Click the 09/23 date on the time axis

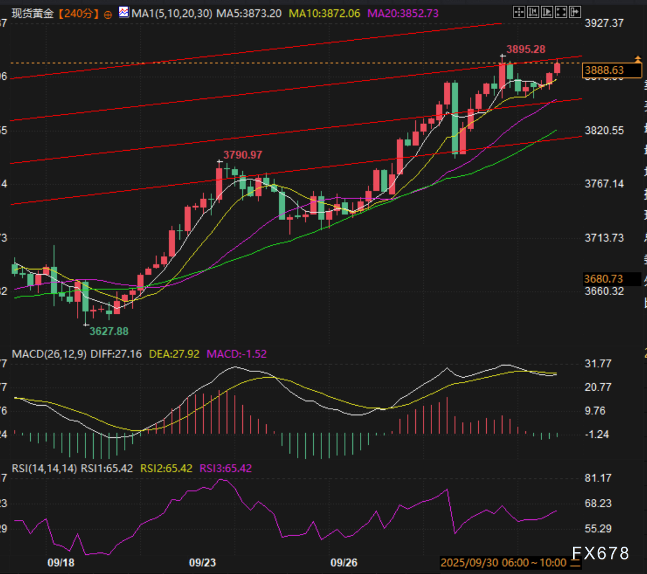[202, 562]
